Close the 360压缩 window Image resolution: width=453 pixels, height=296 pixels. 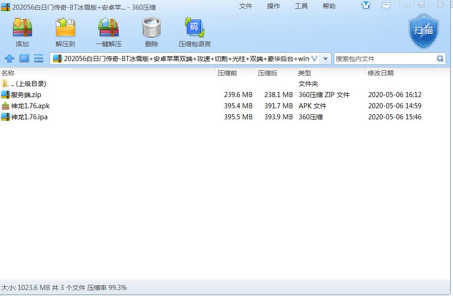440,5
